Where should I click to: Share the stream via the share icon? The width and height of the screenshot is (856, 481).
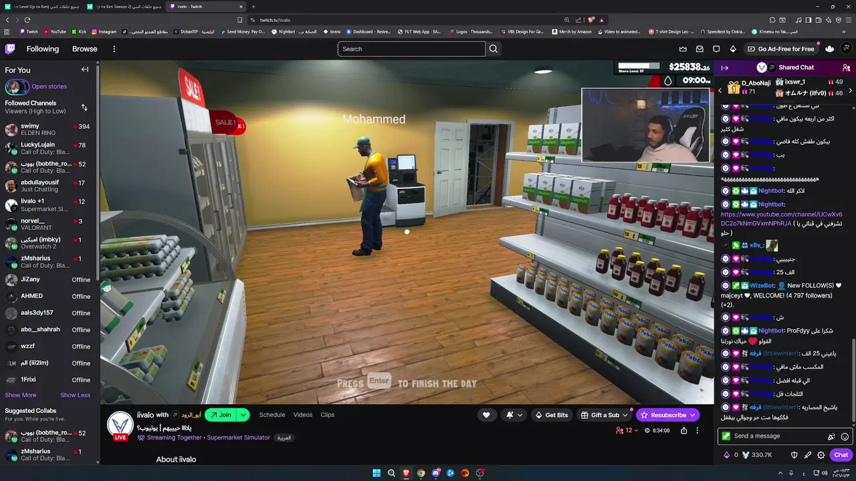683,431
